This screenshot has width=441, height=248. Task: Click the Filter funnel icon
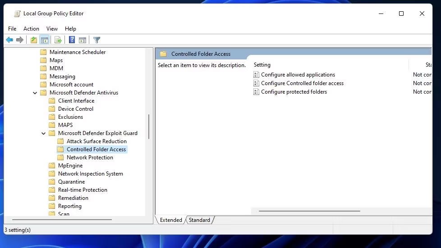click(96, 40)
